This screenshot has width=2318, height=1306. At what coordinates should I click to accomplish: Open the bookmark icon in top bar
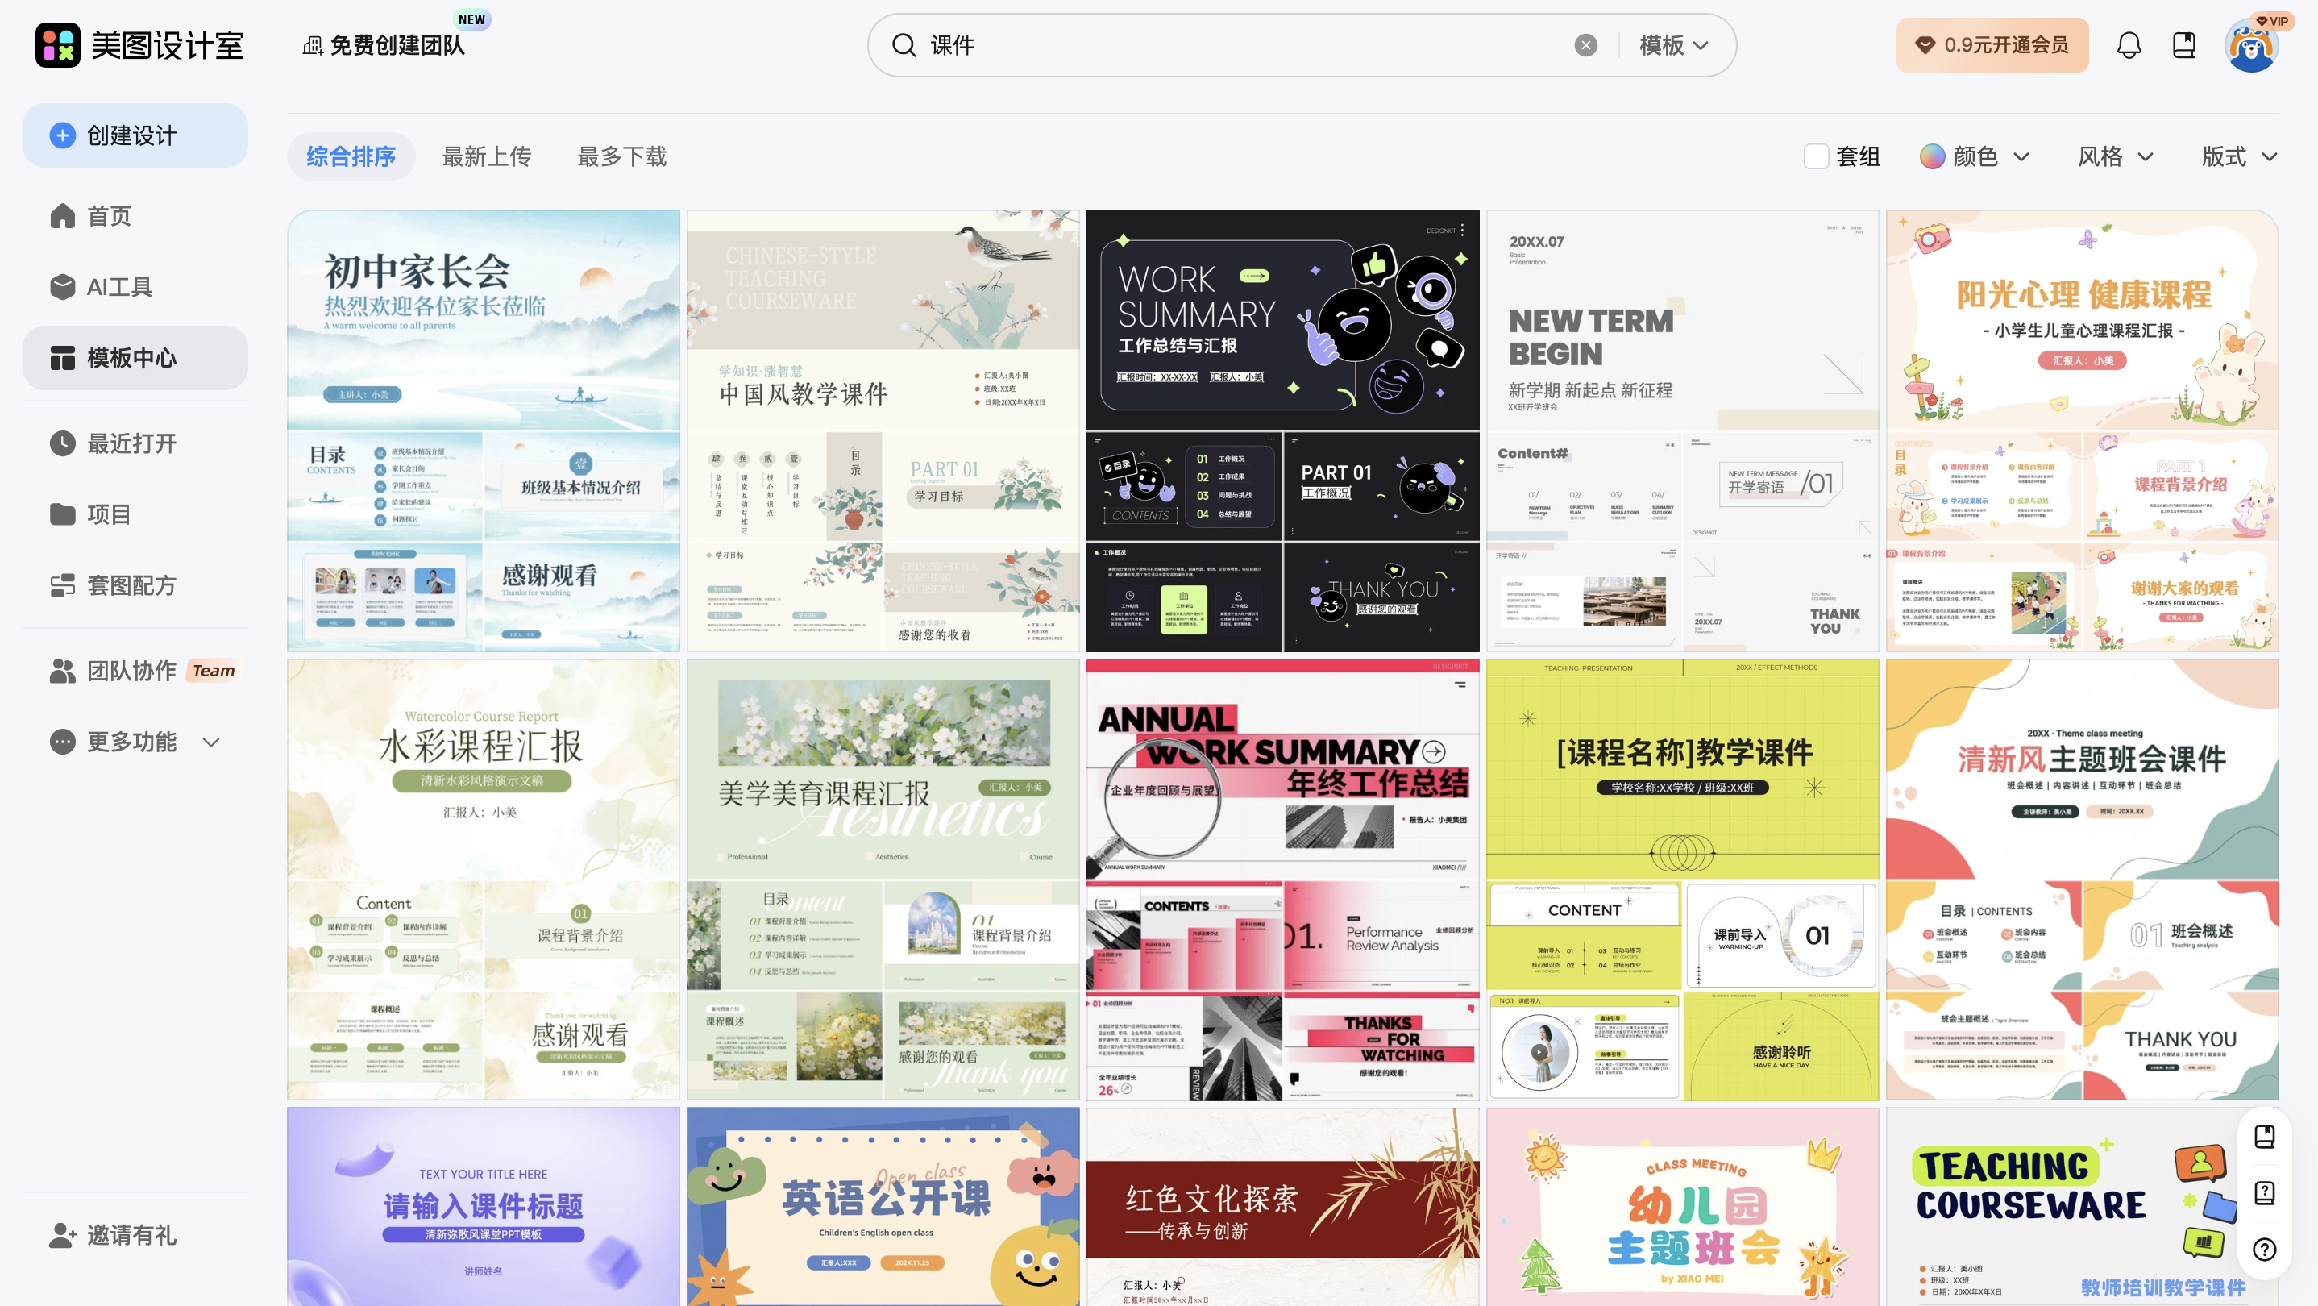coord(2184,45)
